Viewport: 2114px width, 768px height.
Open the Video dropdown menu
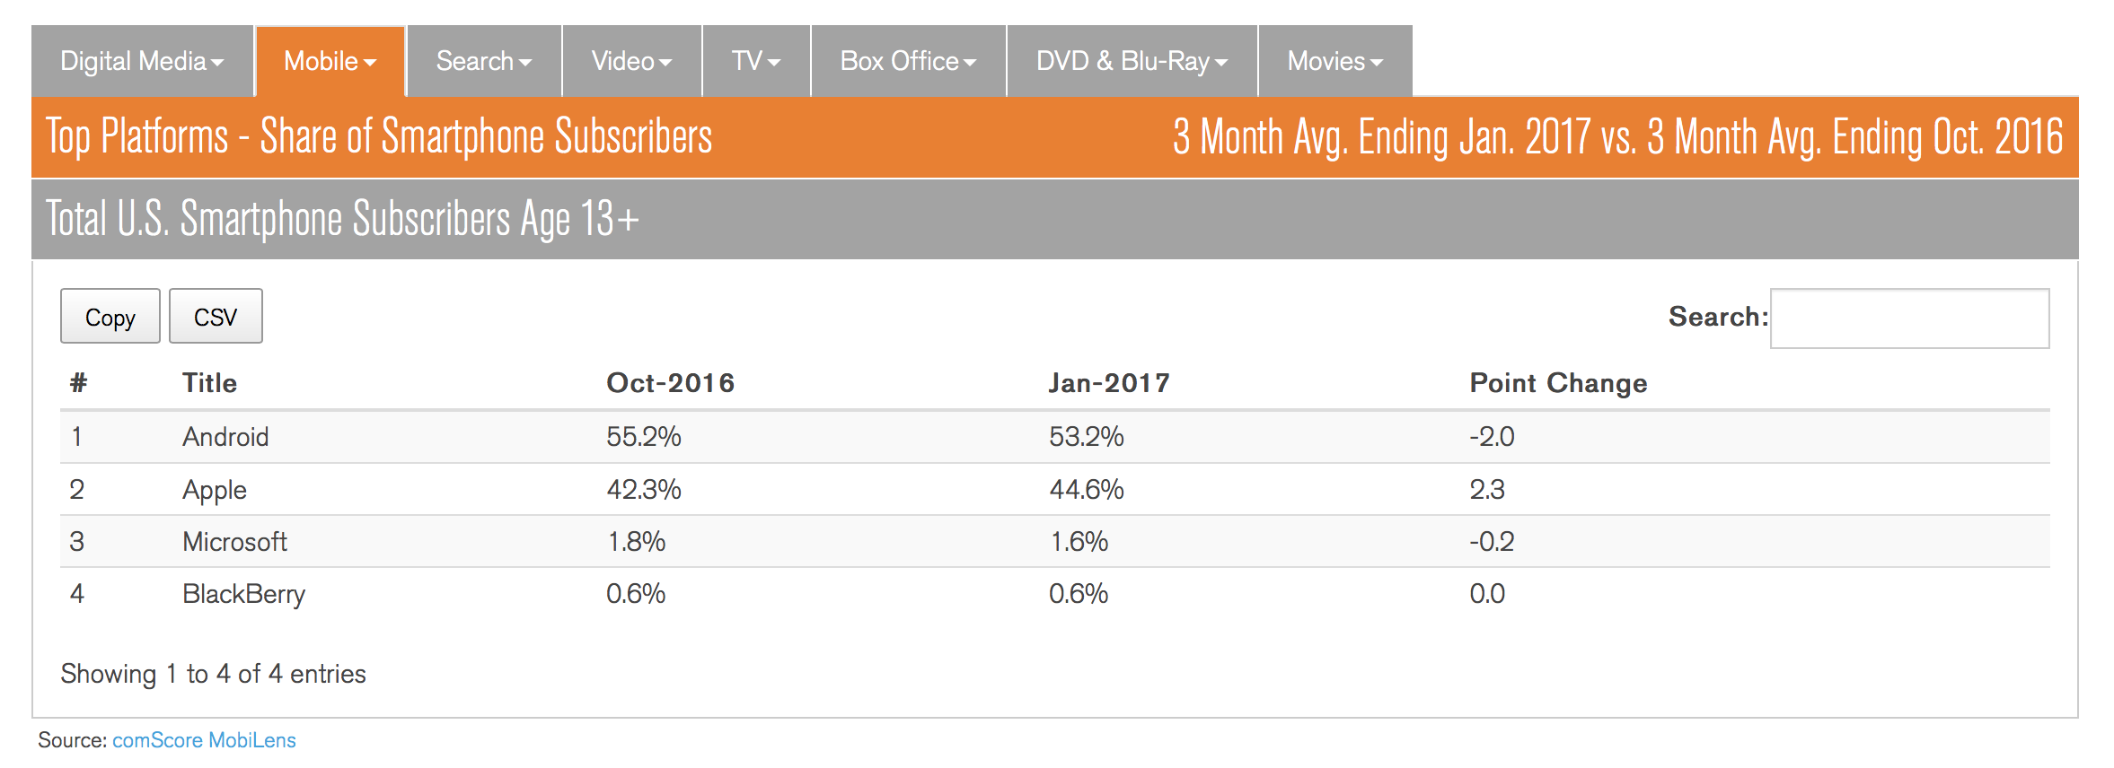tap(631, 61)
